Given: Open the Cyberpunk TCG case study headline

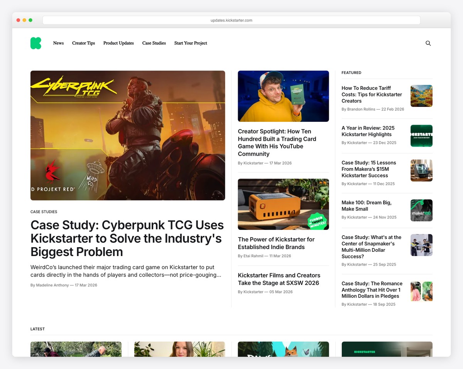Looking at the screenshot, I should pos(127,238).
